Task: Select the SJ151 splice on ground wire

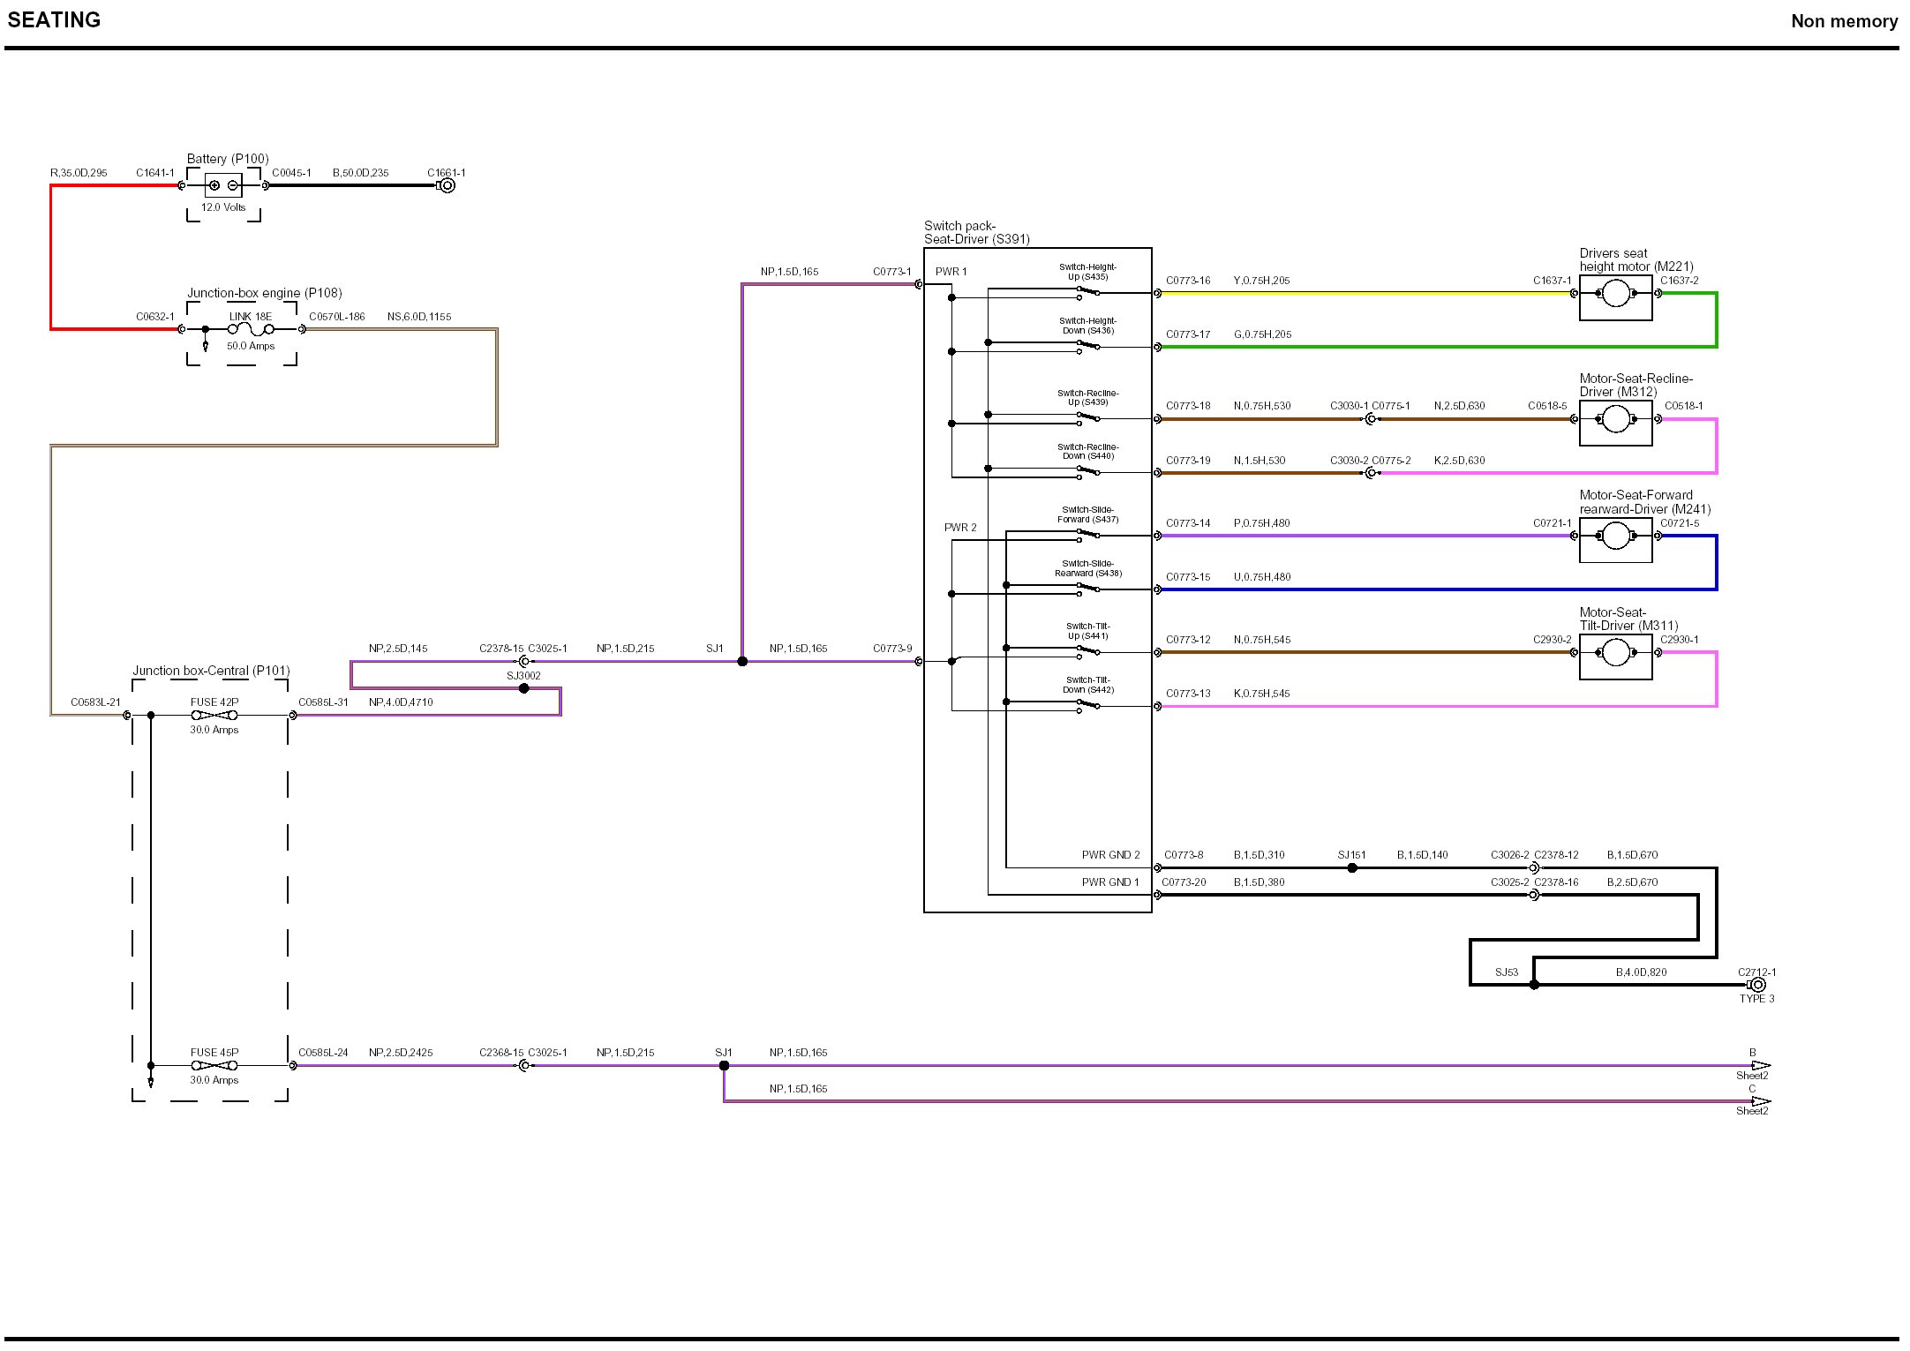Action: pyautogui.click(x=1352, y=868)
